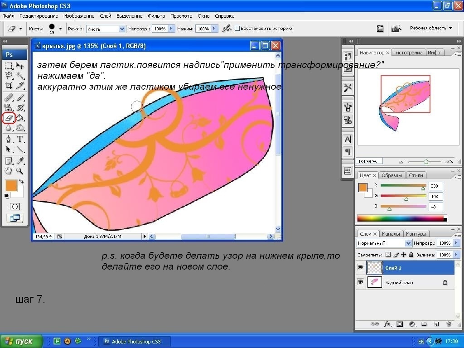Click the red R value input field
Image resolution: width=464 pixels, height=348 pixels.
click(x=435, y=186)
